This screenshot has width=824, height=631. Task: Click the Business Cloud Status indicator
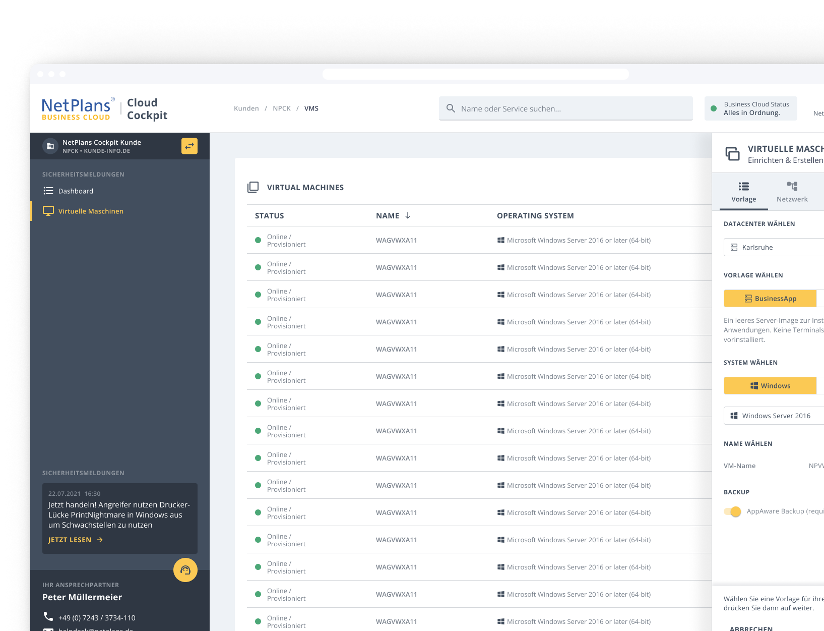750,108
